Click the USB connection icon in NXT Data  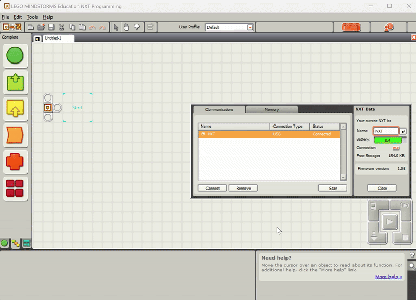click(396, 148)
